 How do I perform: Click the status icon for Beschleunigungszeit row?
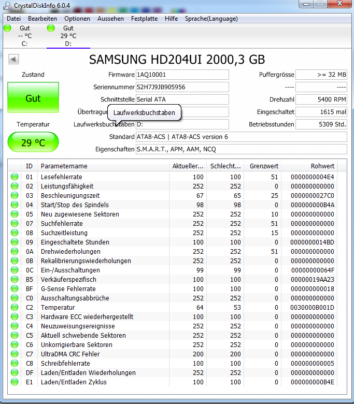[15, 195]
